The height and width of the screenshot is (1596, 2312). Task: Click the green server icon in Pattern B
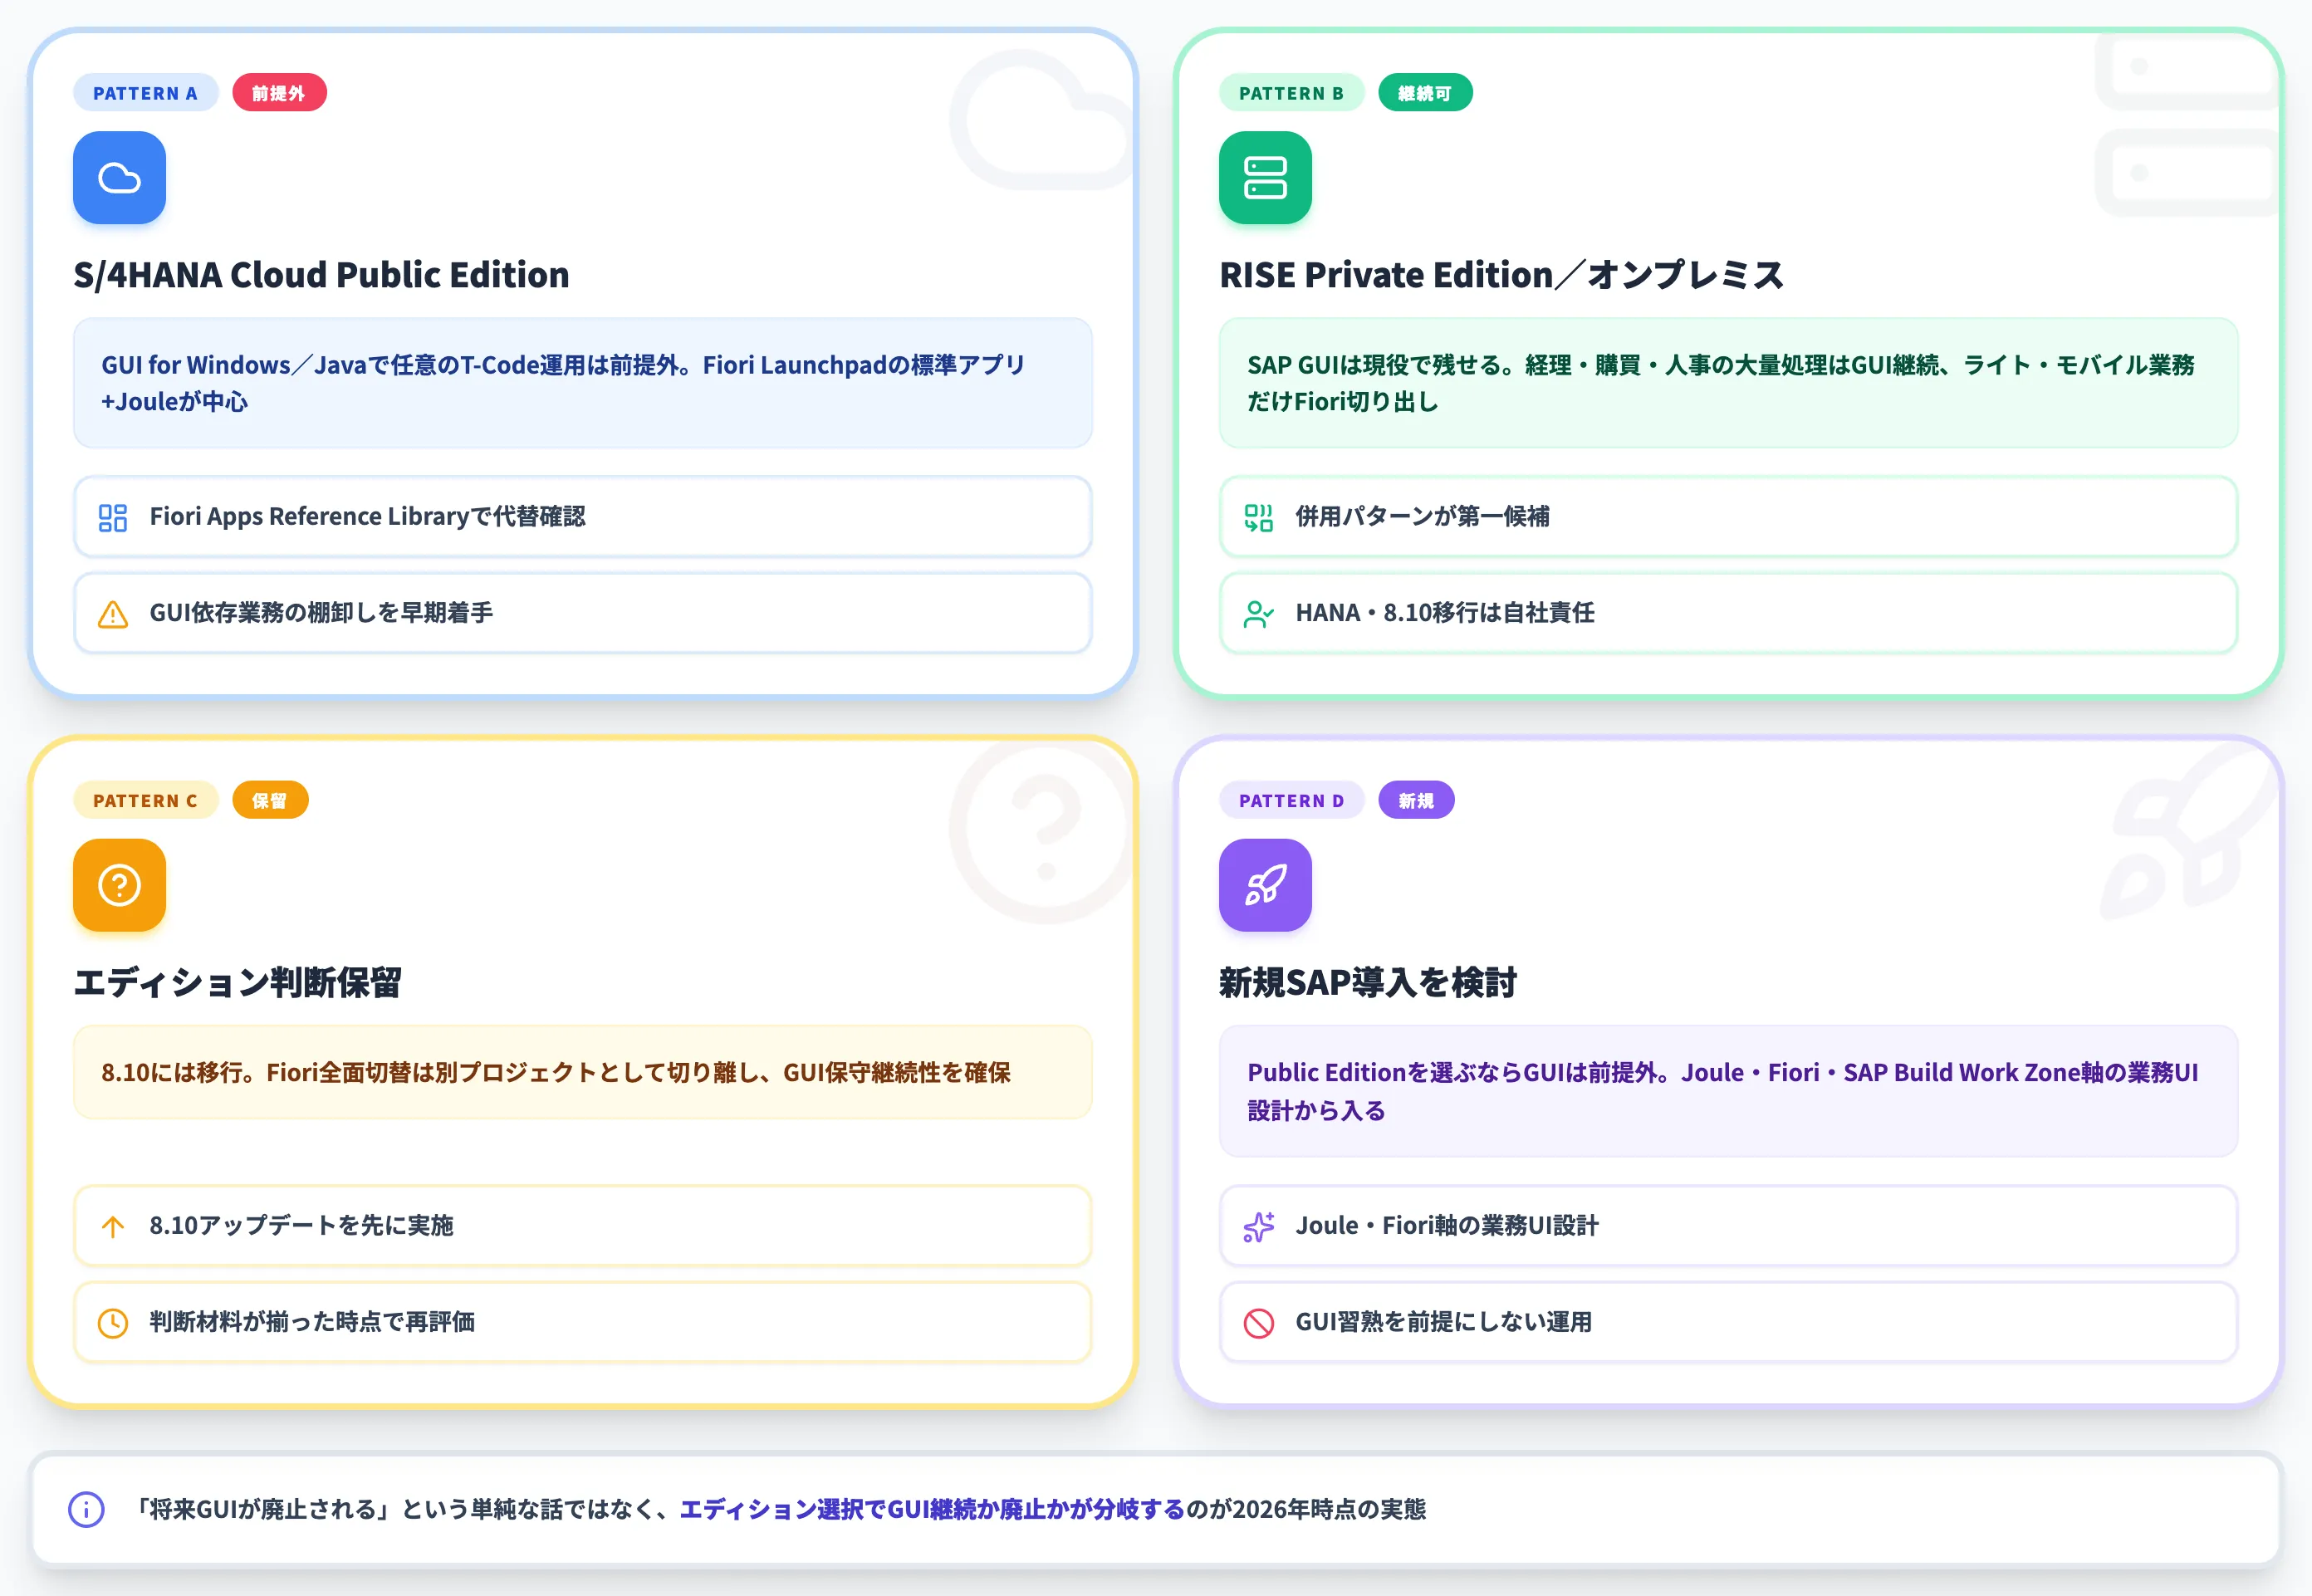pyautogui.click(x=1265, y=178)
